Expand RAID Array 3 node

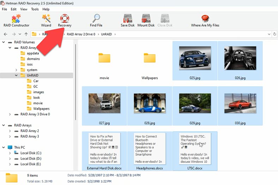[x=10, y=136]
